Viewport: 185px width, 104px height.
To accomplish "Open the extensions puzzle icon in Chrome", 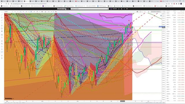I will pyautogui.click(x=177, y=4).
